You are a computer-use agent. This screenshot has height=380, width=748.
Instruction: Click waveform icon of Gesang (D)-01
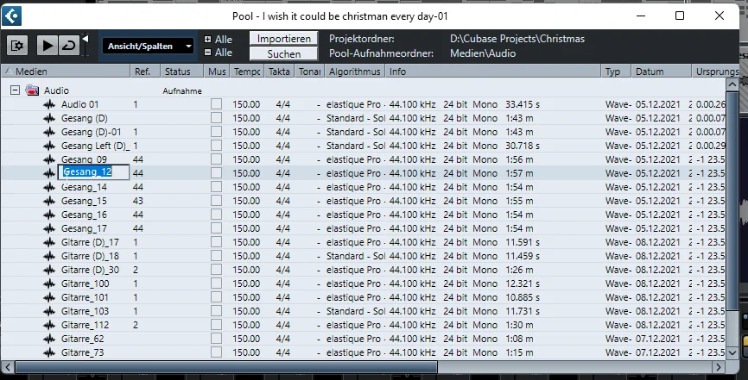click(49, 132)
